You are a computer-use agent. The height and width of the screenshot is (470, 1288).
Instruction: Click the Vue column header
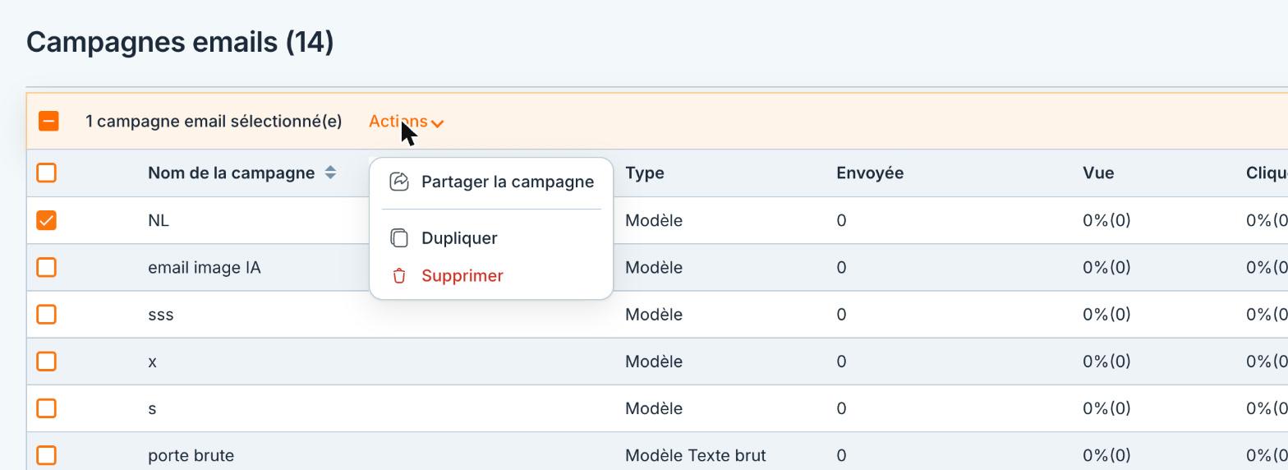(1098, 173)
